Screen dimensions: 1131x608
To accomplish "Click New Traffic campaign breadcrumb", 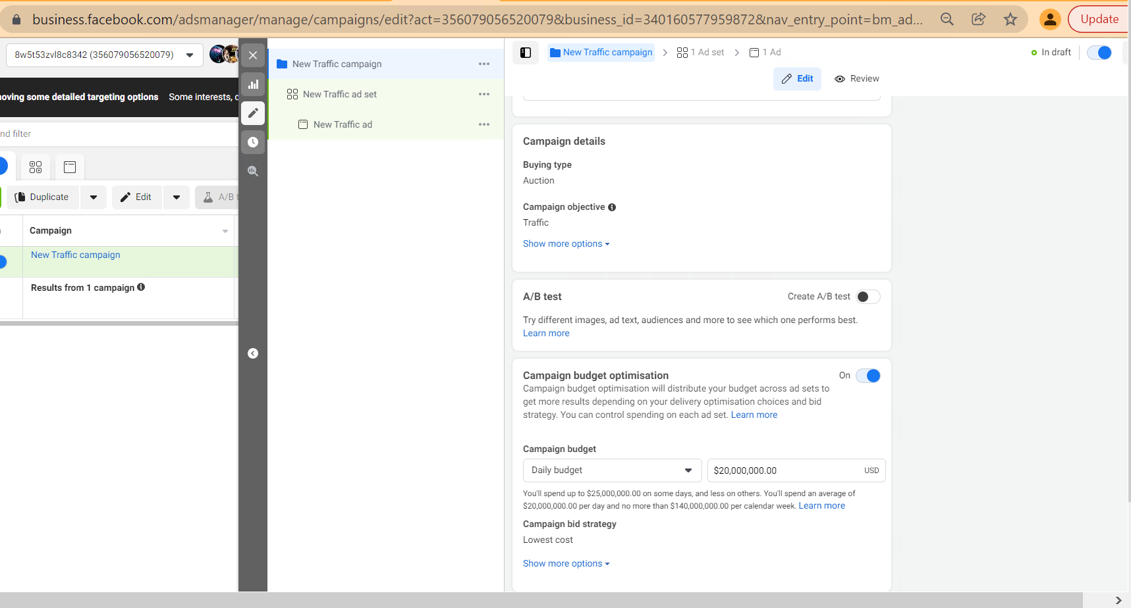I will point(601,52).
